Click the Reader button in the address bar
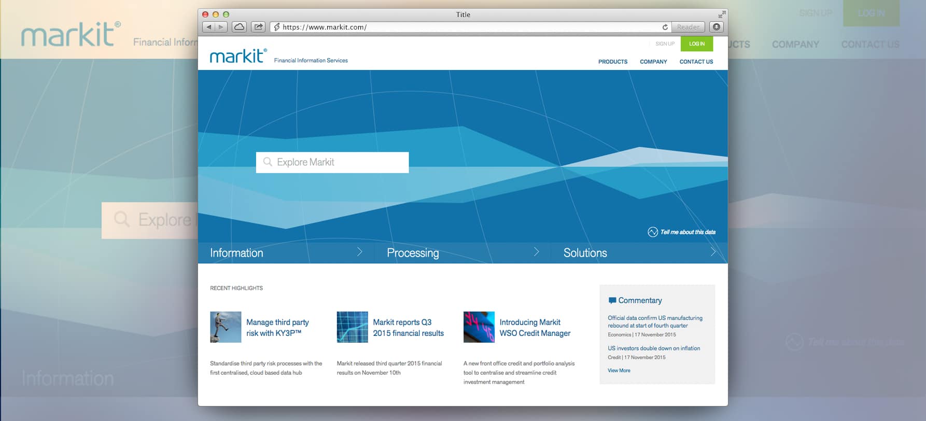Viewport: 926px width, 421px height. point(688,27)
